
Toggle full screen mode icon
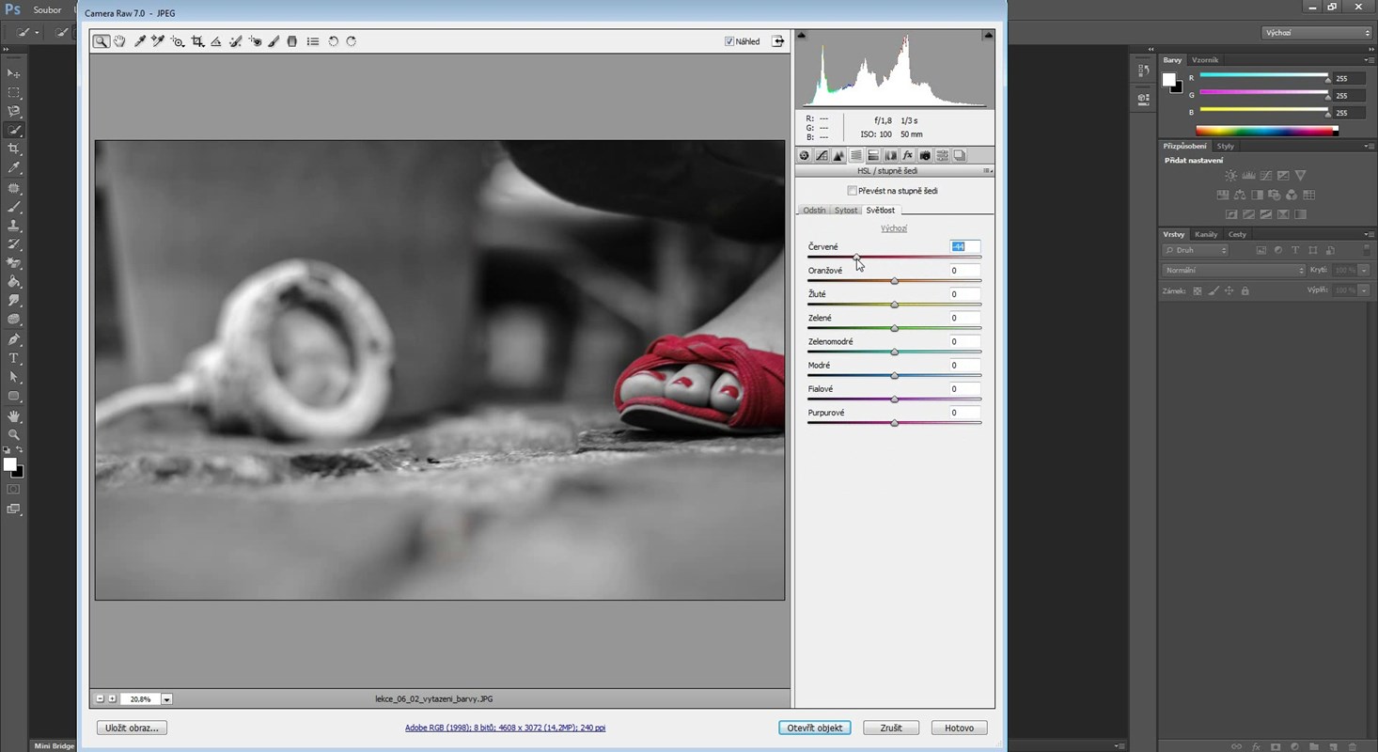pyautogui.click(x=778, y=41)
